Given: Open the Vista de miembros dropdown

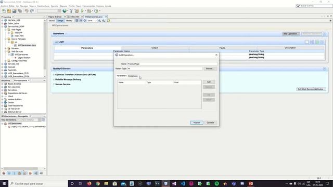Looking at the screenshot, I should pos(23,120).
